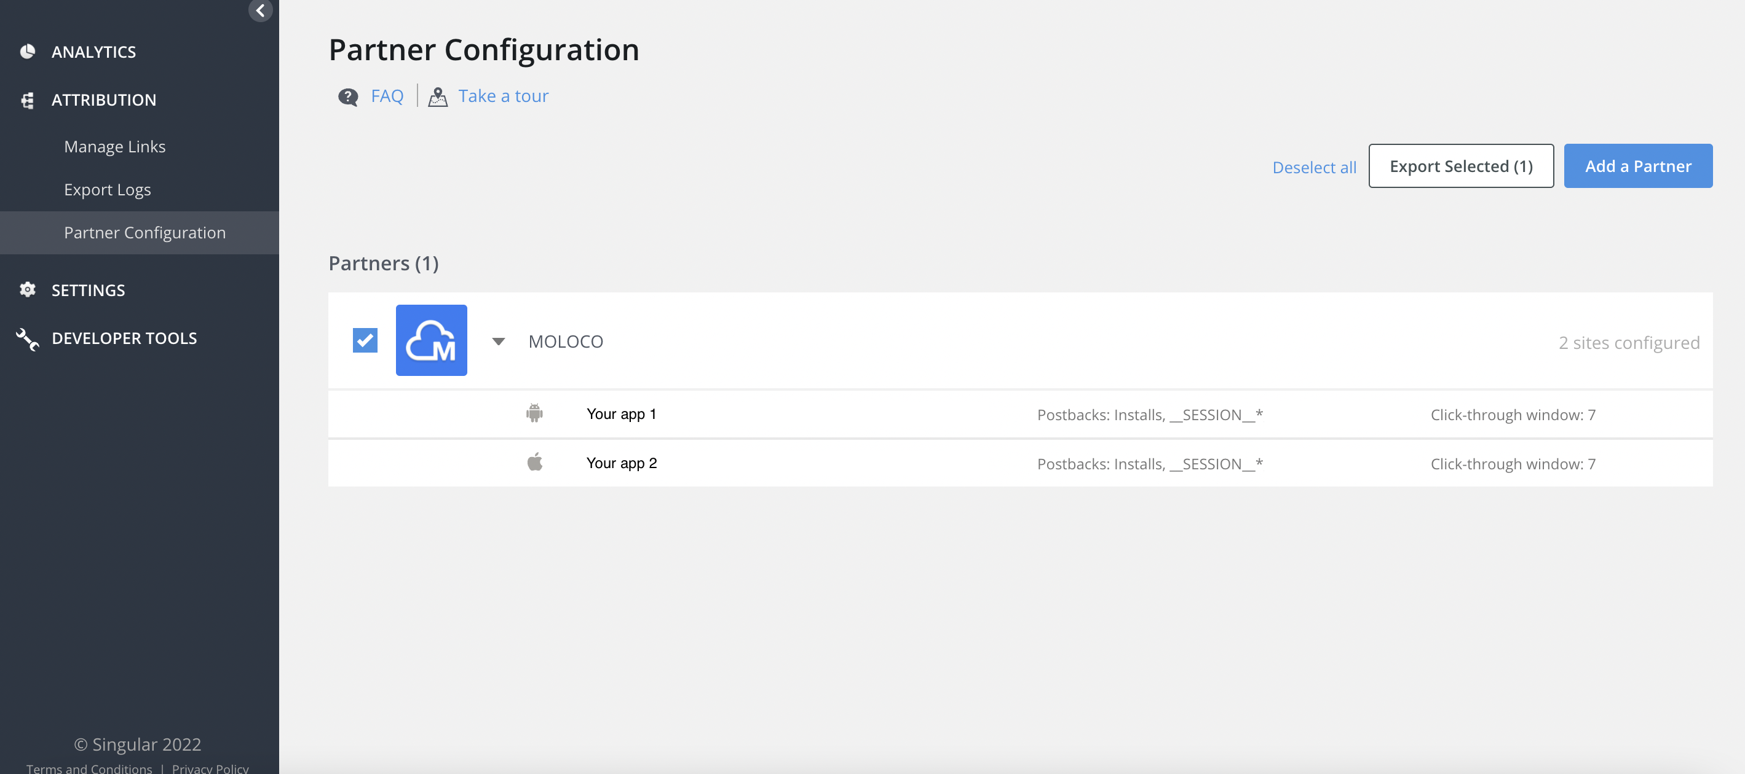Screen dimensions: 1745x774
Task: Click the Analytics pie chart icon
Action: [x=27, y=52]
